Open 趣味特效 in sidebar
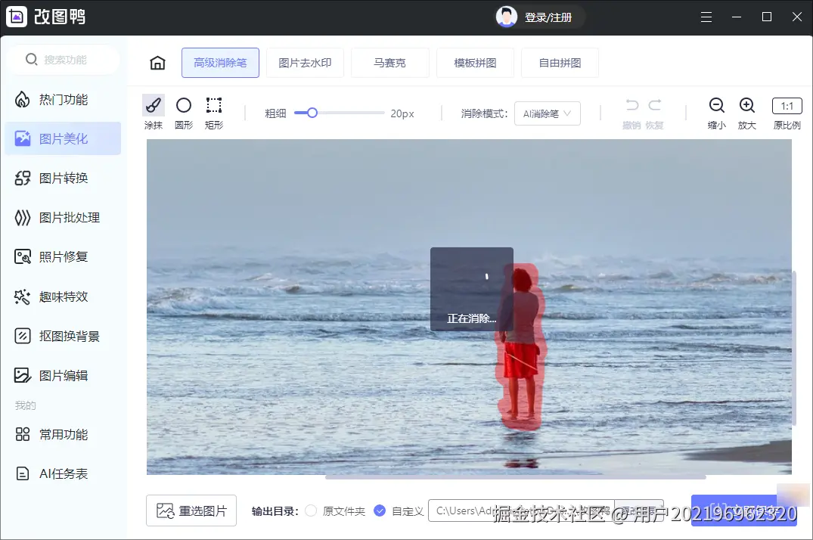 tap(63, 296)
